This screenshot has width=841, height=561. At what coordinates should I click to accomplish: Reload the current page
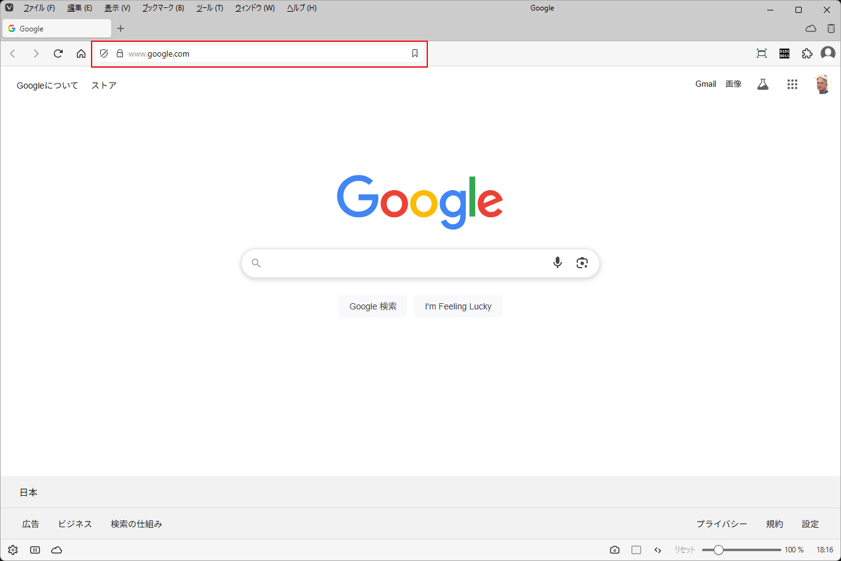point(58,54)
